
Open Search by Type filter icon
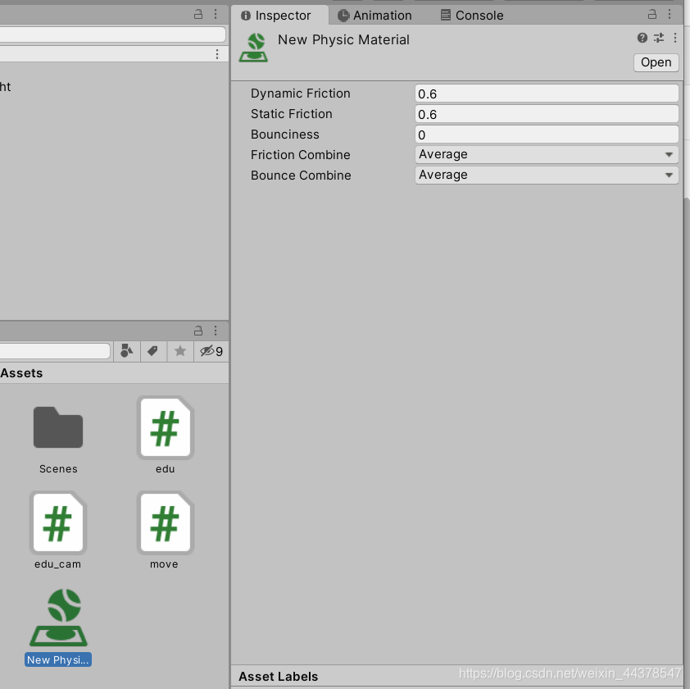127,351
